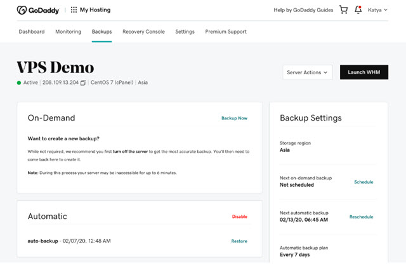Open the apps grid icon beside My Hosting
Viewport: 406px width, 268px height.
click(74, 10)
